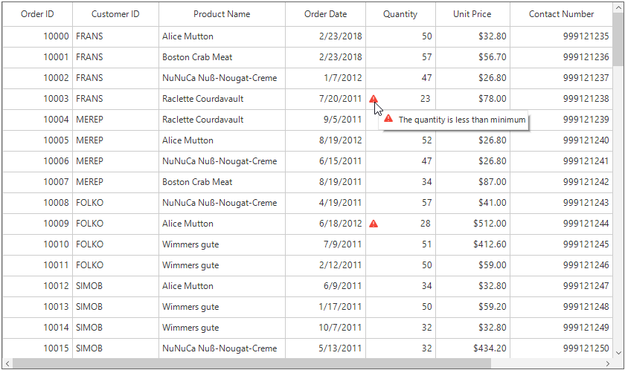The width and height of the screenshot is (625, 370).
Task: Select Boston Crab Meat in order 10001 row
Action: [222, 57]
